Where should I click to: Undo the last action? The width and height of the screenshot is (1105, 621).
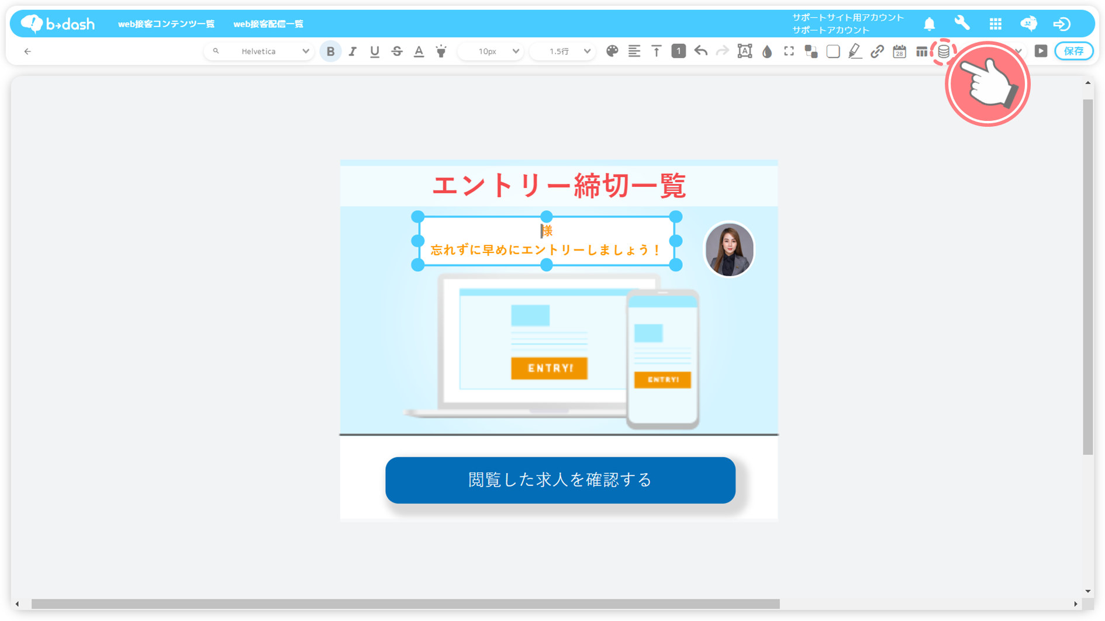700,51
